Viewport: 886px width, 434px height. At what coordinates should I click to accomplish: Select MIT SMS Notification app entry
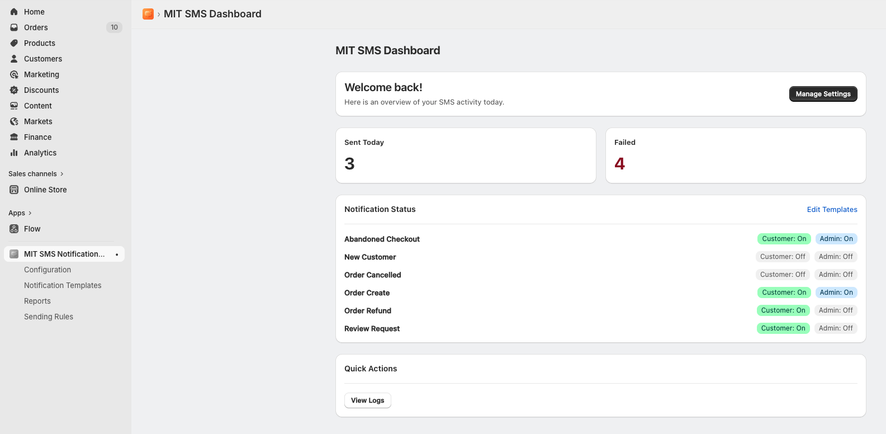coord(64,254)
